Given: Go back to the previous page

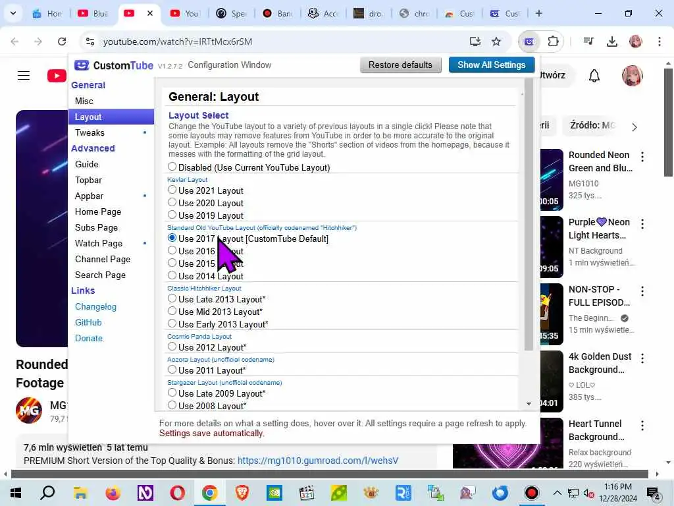Looking at the screenshot, I should 14,42.
